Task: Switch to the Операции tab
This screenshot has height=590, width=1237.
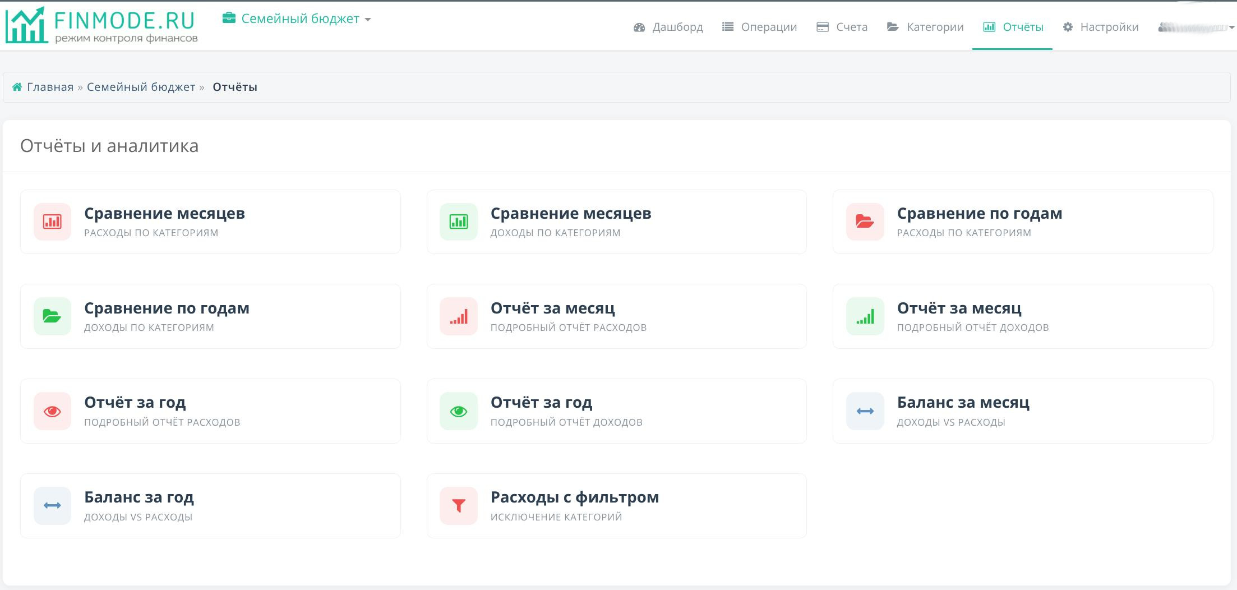Action: coord(759,27)
